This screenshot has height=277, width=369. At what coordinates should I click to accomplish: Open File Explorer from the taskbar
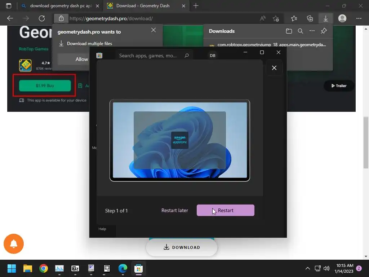point(27,268)
